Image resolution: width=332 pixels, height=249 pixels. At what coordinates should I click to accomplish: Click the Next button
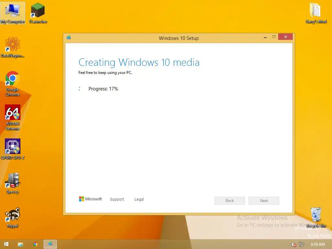pyautogui.click(x=264, y=200)
